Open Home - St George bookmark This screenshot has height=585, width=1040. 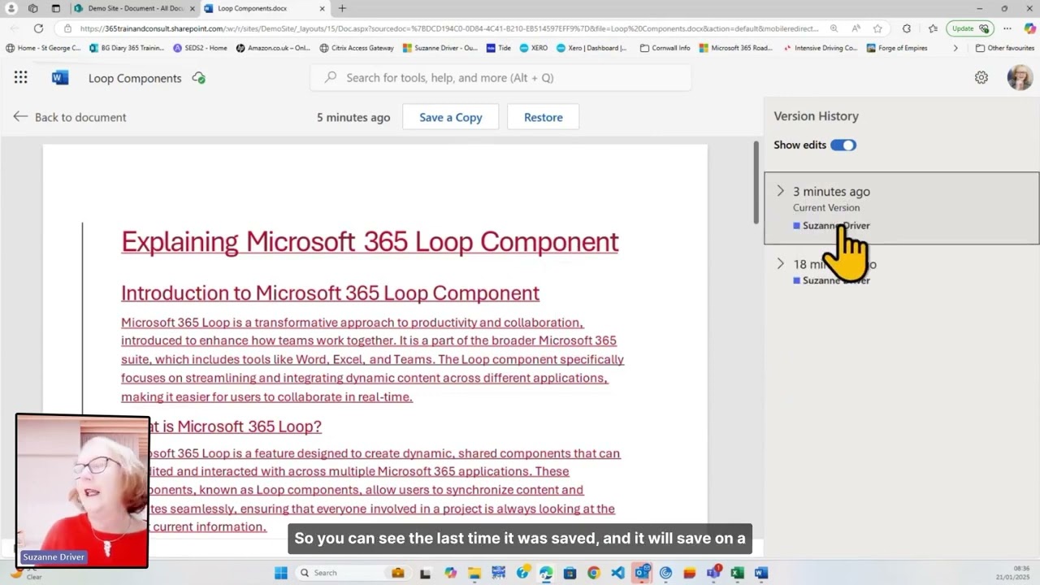43,48
